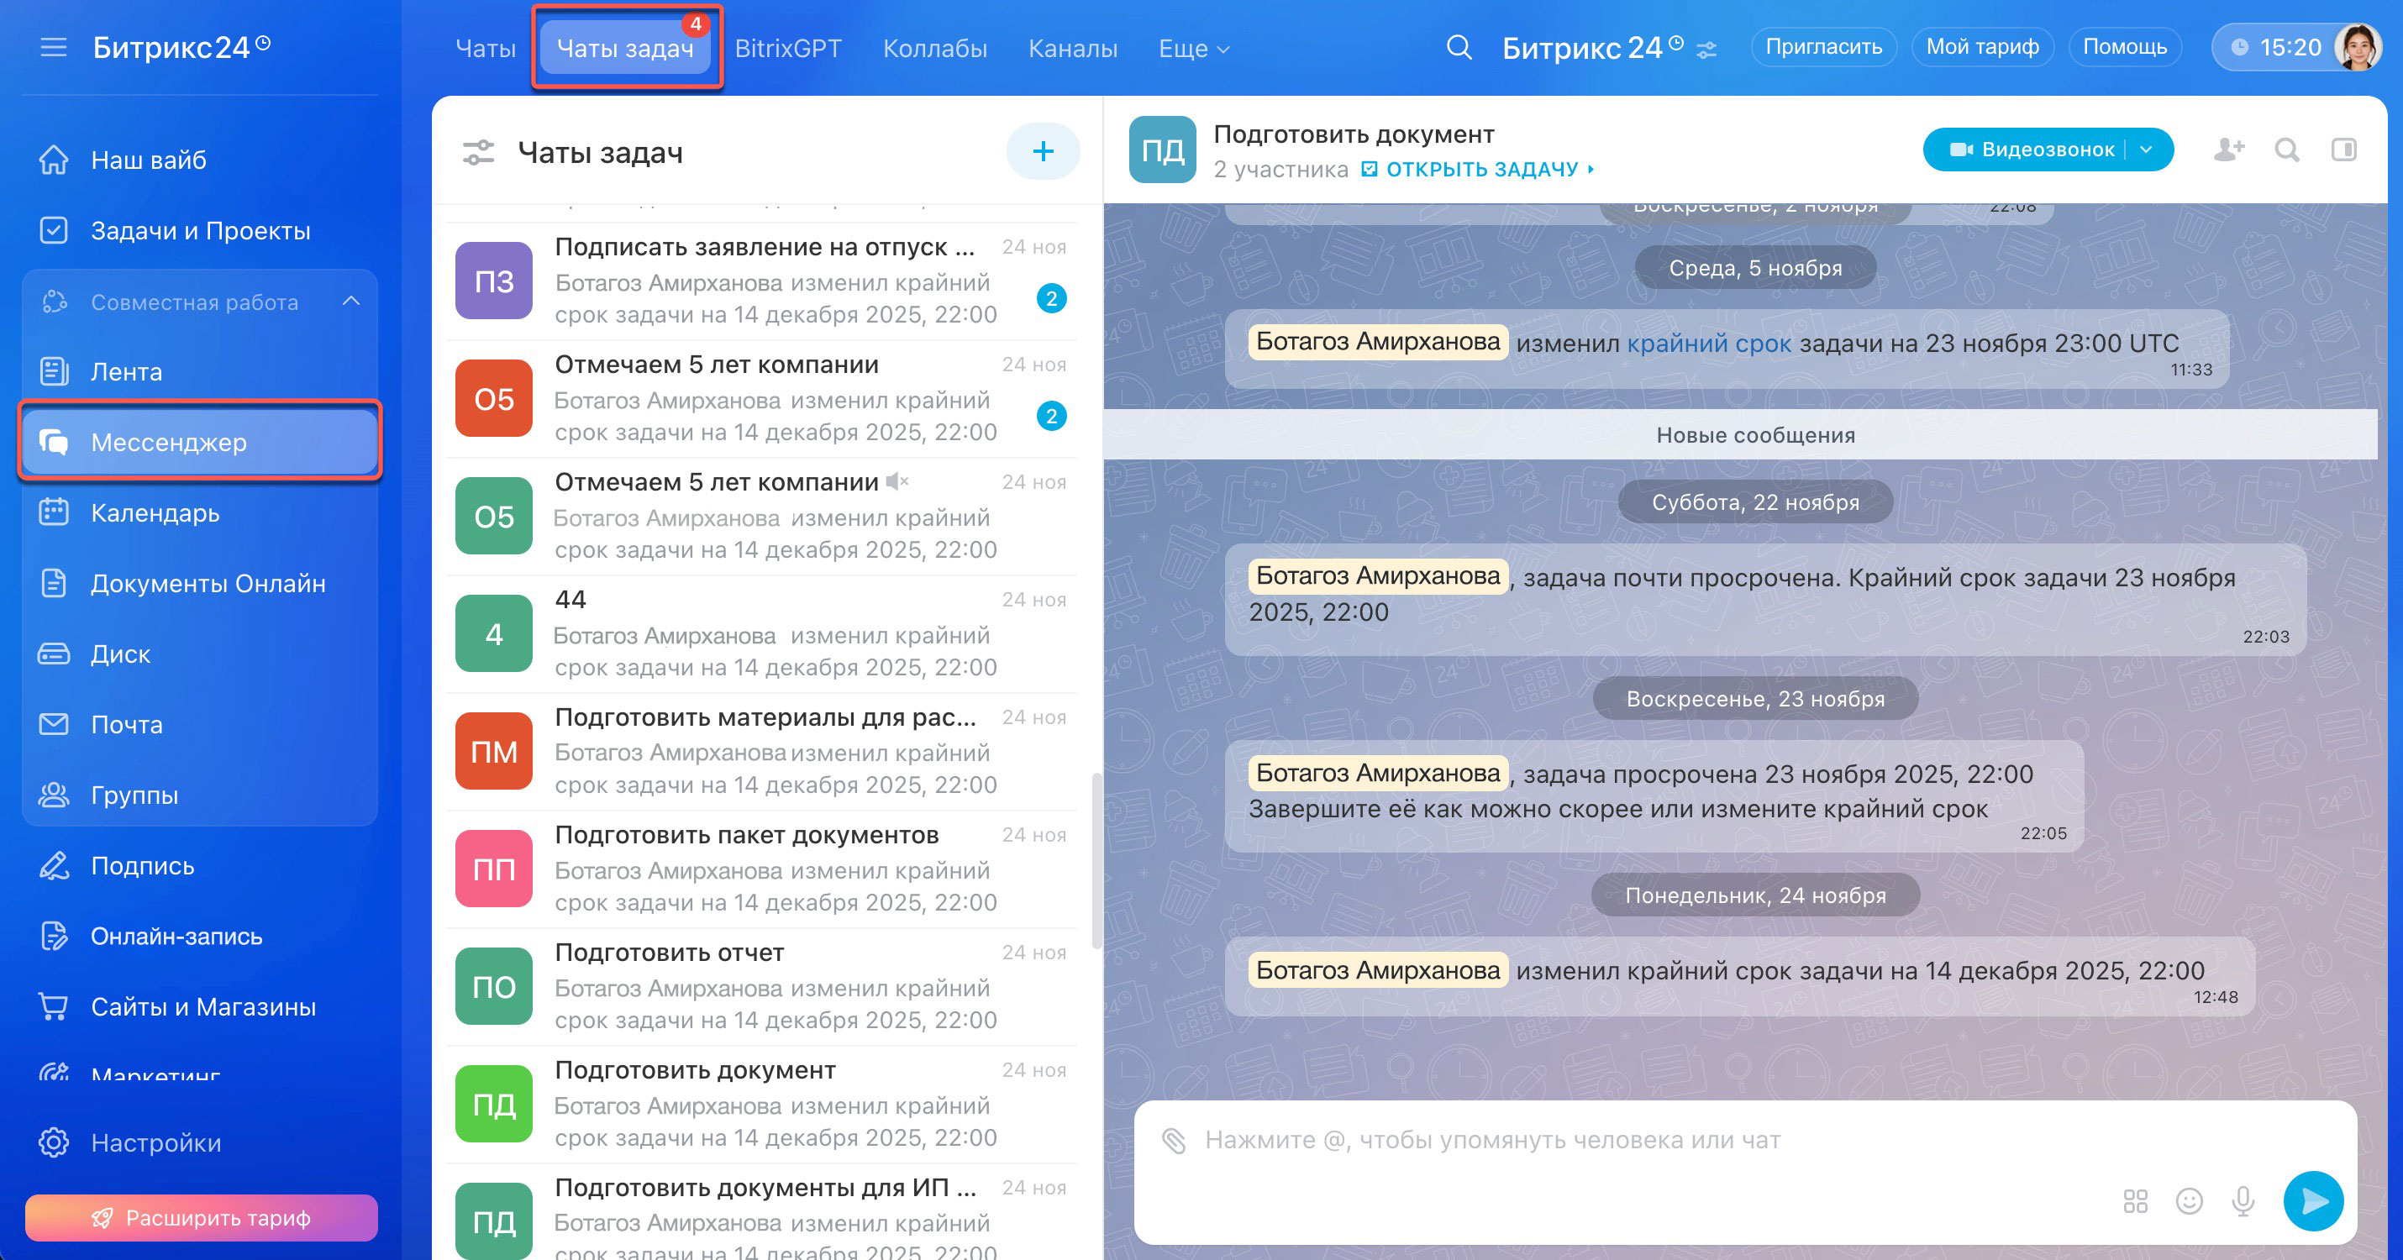
Task: Open the apps grid icon in message box
Action: point(2134,1201)
